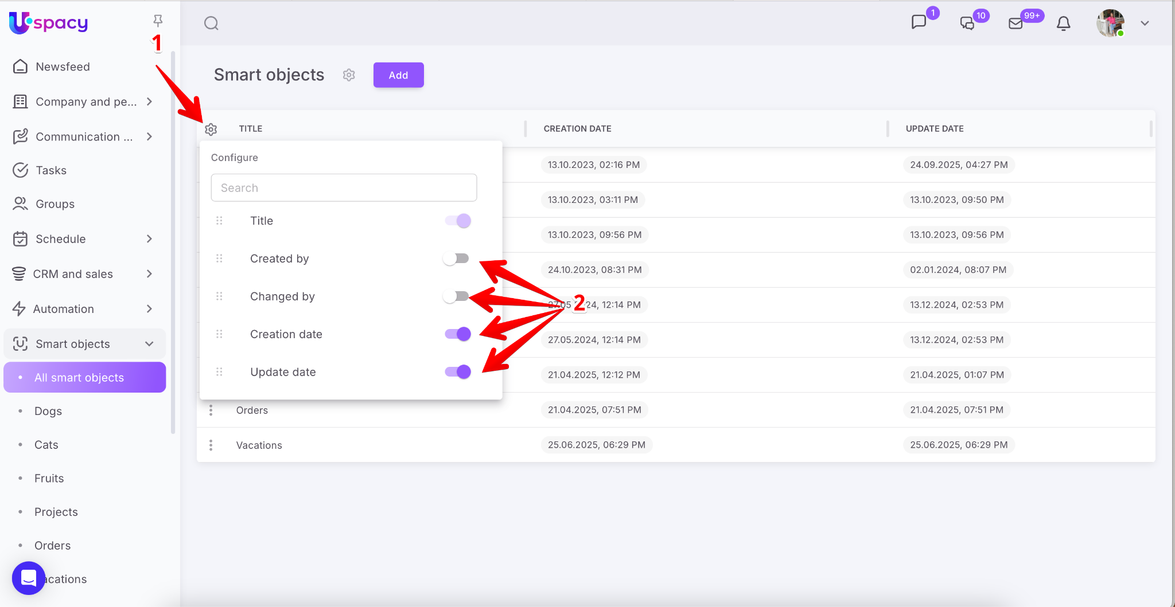Screen dimensions: 1175x607
Task: Open settings gear beside Smart objects heading
Action: 349,75
